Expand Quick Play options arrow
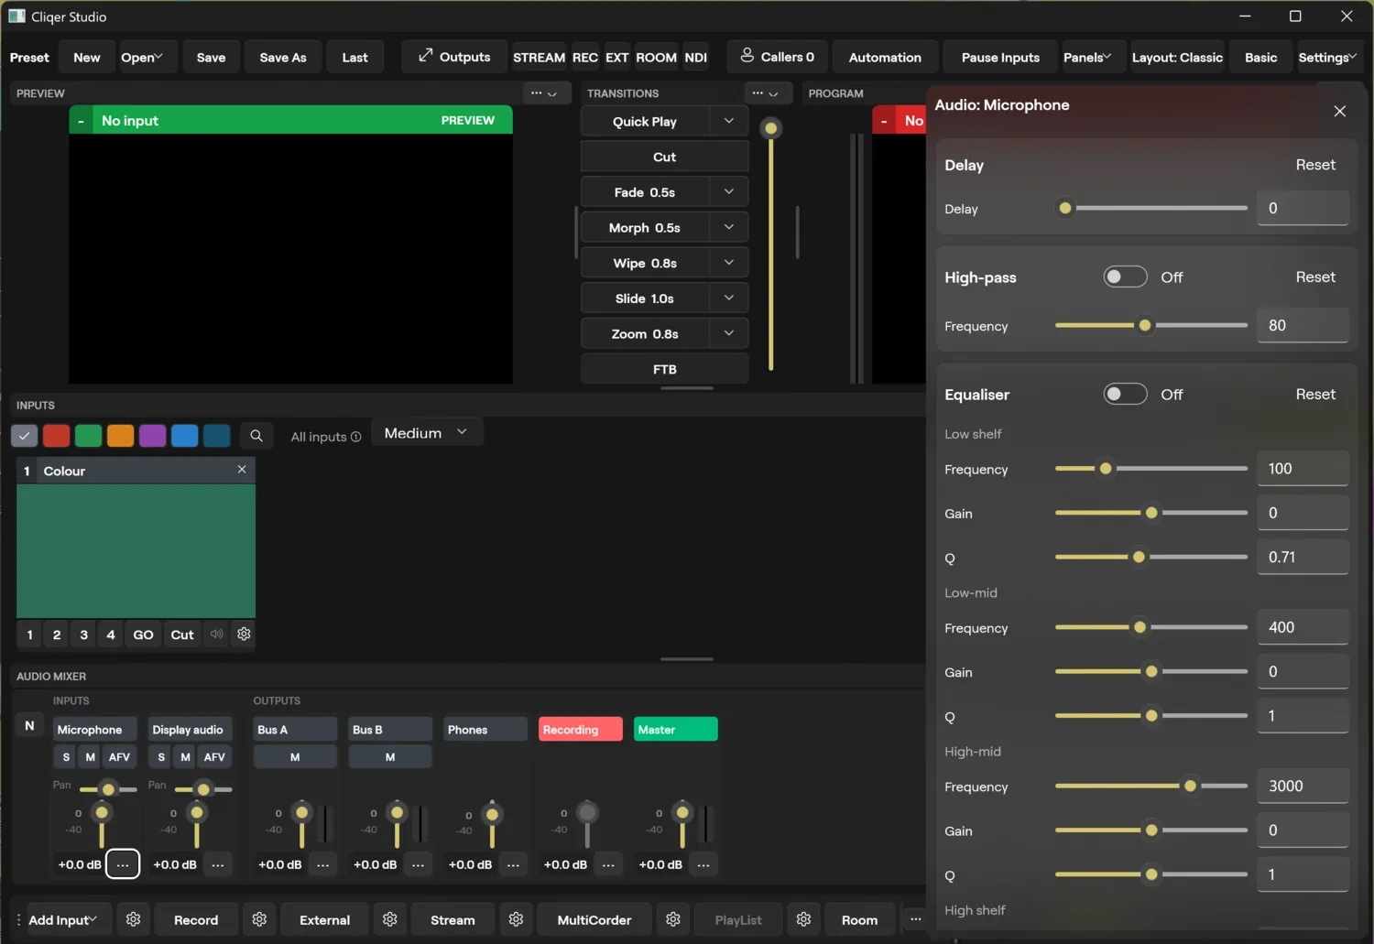This screenshot has height=944, width=1374. point(729,121)
